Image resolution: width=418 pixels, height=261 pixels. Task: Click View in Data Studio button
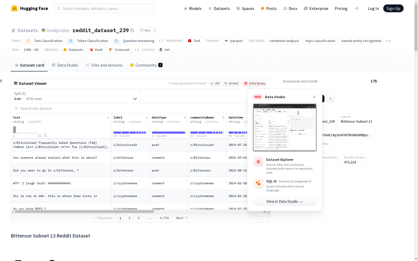[285, 201]
